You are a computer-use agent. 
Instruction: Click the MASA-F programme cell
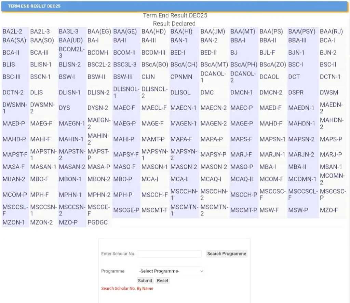pyautogui.click(x=13, y=167)
